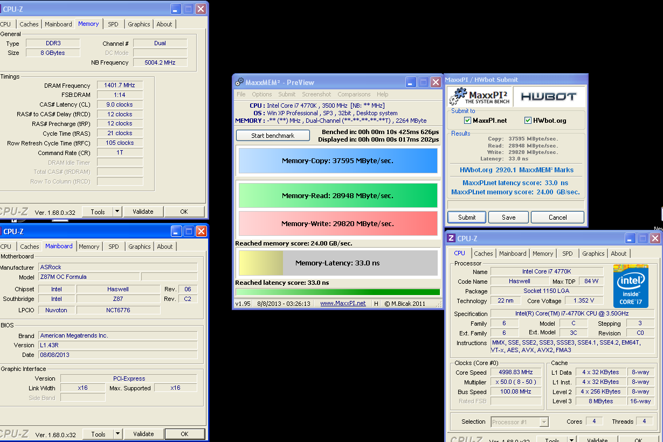Click the MaxxMEM² title bar icon
The width and height of the screenshot is (663, 442).
239,82
